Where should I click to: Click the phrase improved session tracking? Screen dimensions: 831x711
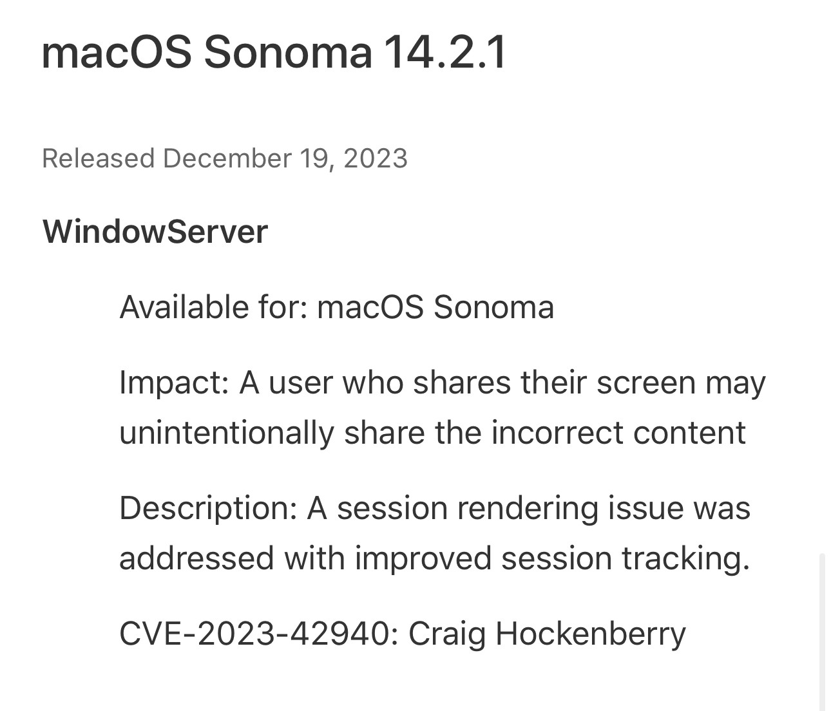point(551,558)
